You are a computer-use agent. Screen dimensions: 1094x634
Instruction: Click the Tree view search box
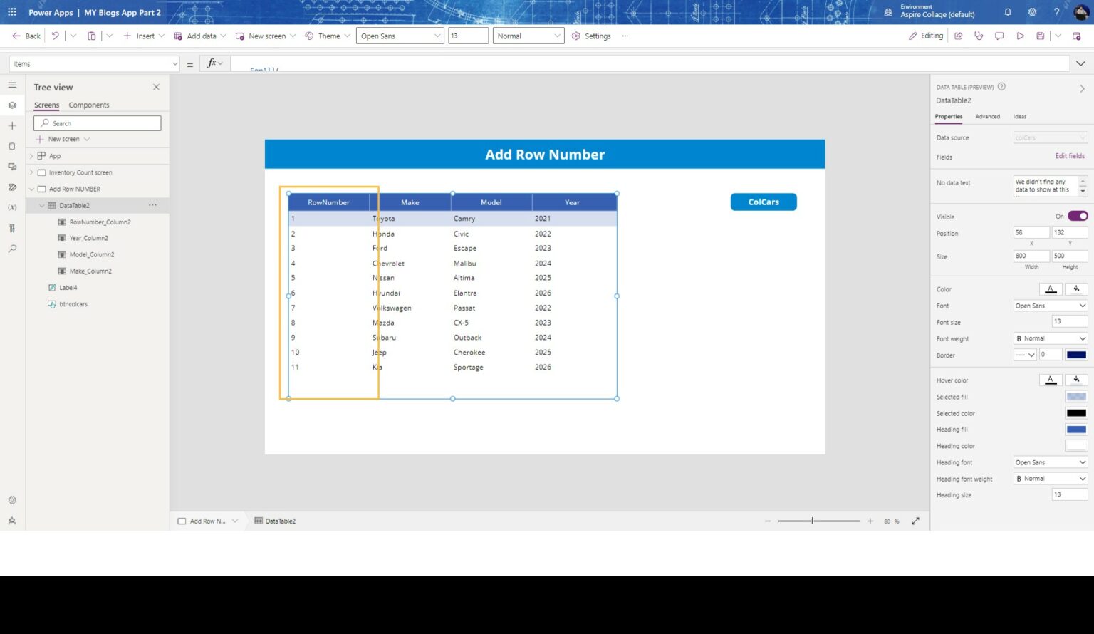coord(98,123)
